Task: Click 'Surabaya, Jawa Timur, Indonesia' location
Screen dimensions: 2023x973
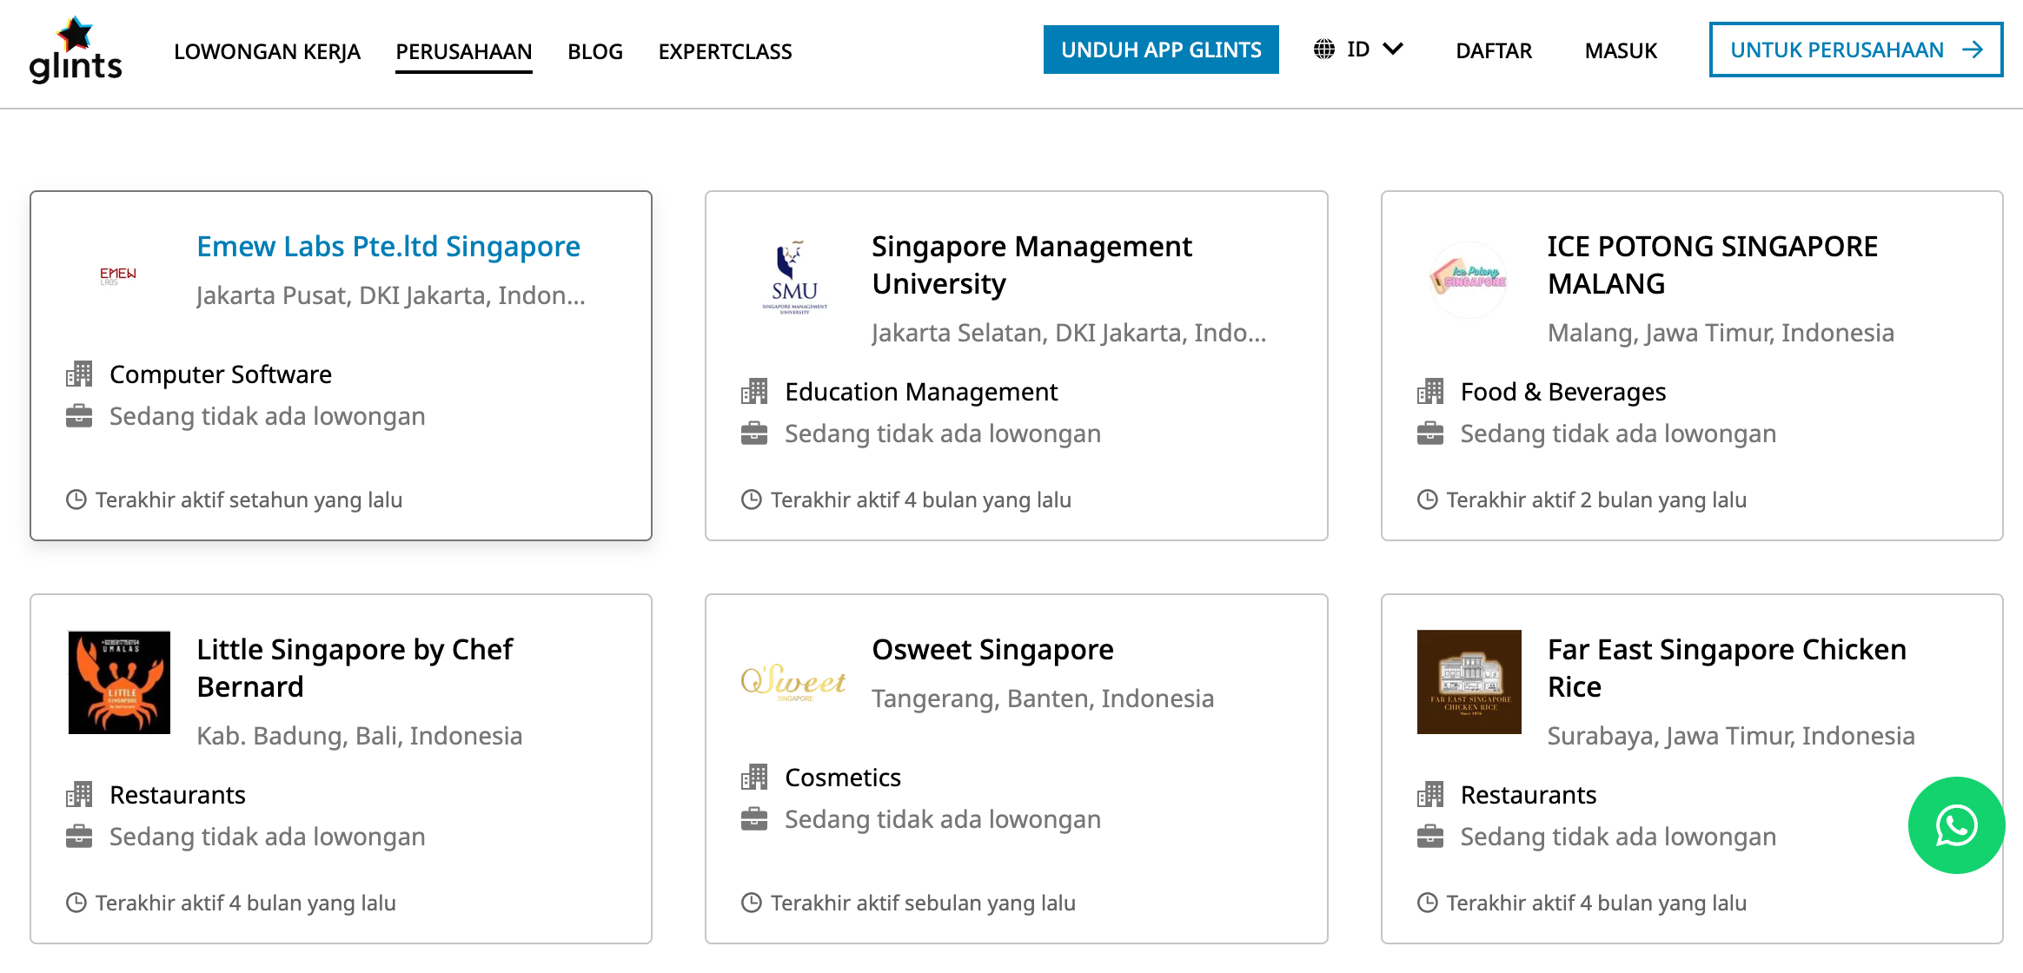Action: tap(1731, 736)
